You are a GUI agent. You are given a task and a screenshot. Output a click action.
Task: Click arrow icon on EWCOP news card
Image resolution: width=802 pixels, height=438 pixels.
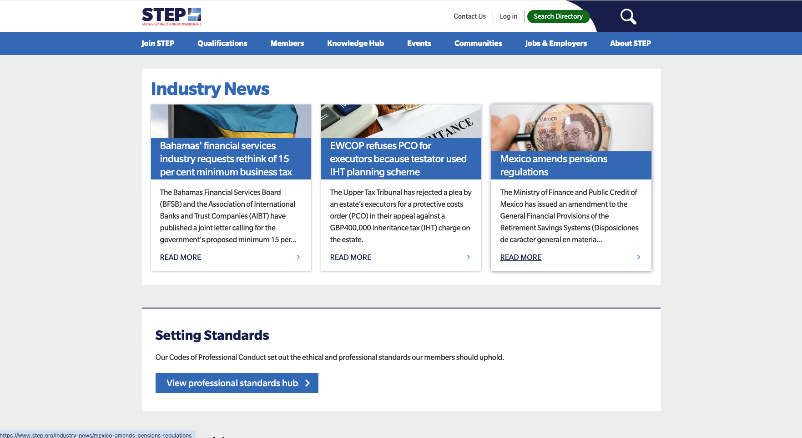[x=469, y=257]
